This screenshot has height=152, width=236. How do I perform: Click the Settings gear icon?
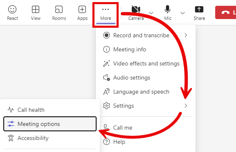pyautogui.click(x=107, y=106)
